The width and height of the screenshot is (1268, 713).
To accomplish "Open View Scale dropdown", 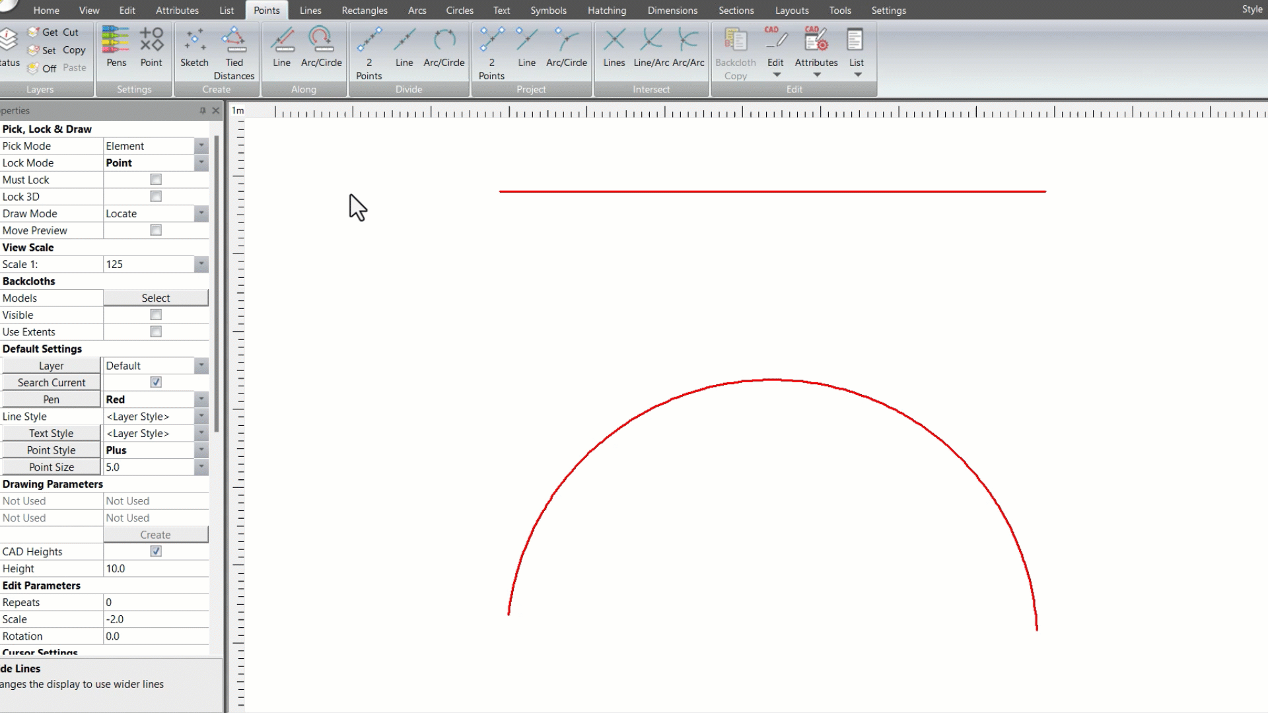I will click(201, 264).
